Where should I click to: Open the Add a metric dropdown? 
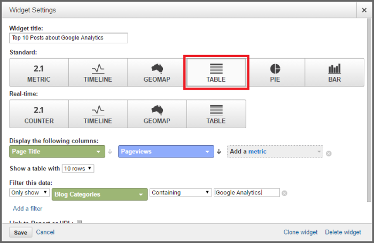[275, 152]
